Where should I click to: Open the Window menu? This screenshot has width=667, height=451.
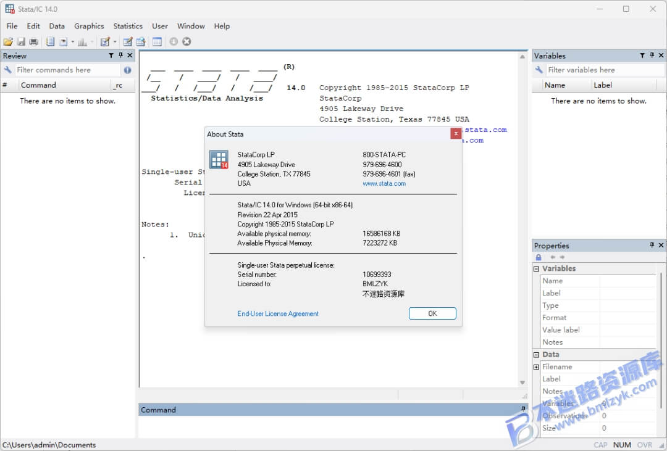(191, 26)
